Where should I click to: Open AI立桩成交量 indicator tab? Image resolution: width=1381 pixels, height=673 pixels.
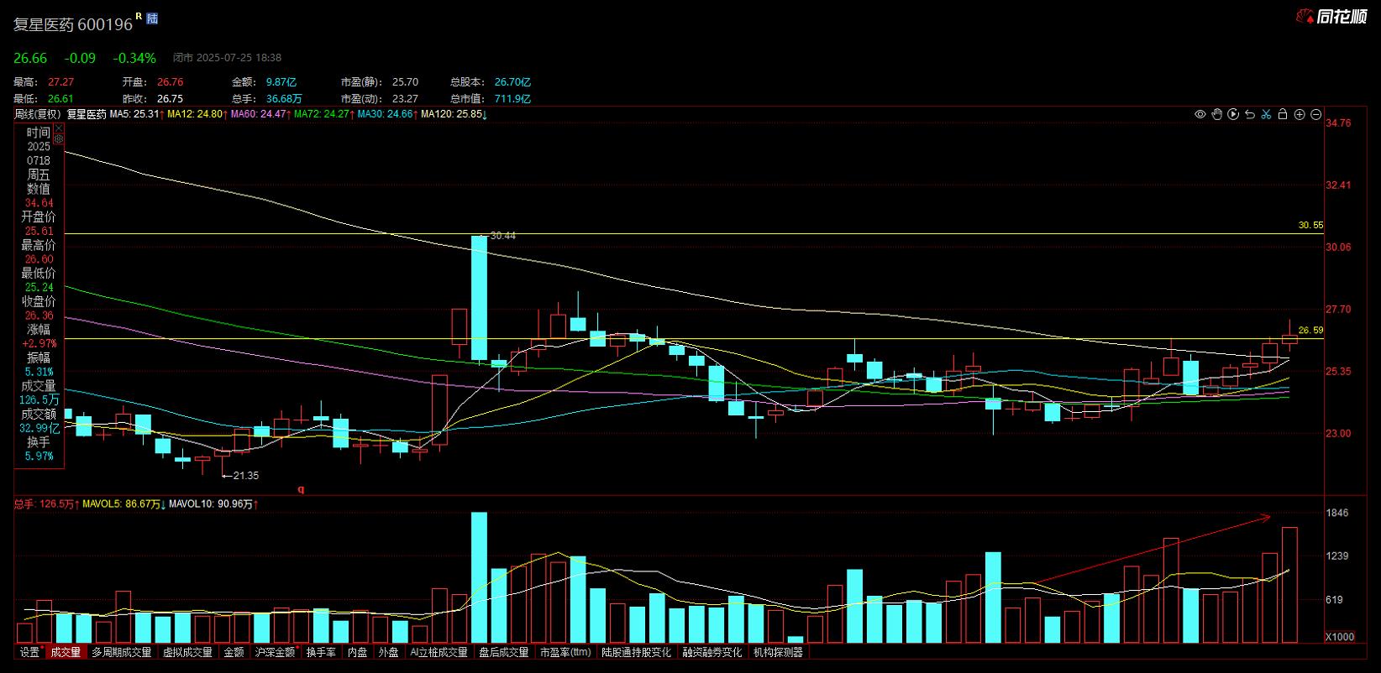point(438,652)
